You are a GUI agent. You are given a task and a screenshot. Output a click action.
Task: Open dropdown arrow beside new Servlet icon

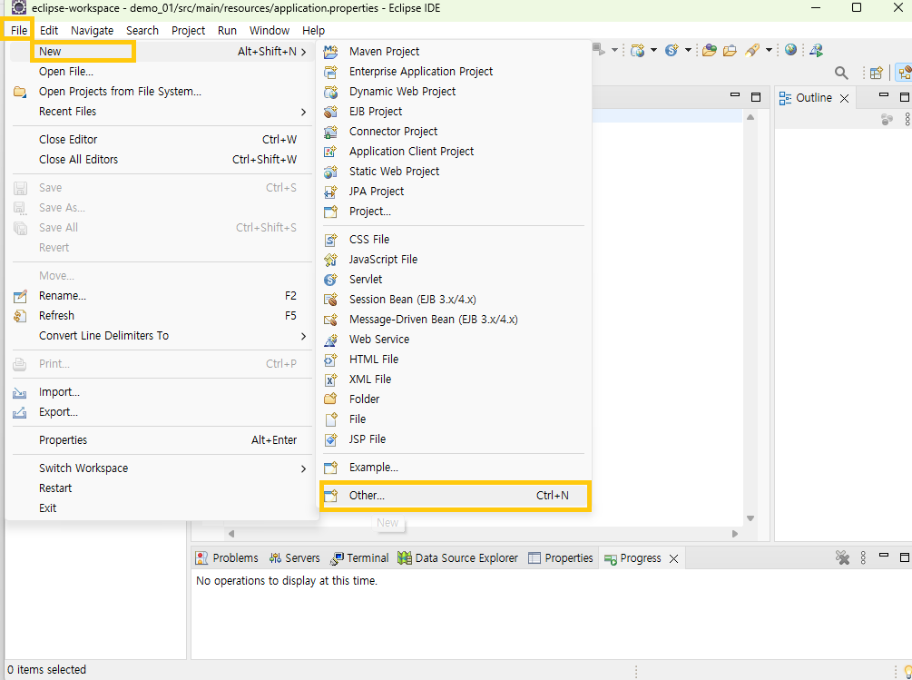tap(688, 51)
